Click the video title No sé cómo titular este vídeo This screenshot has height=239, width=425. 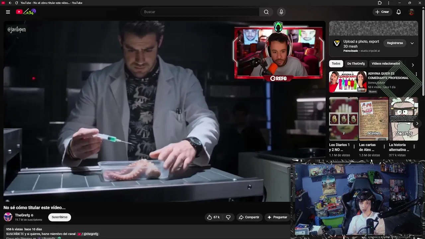click(x=35, y=207)
